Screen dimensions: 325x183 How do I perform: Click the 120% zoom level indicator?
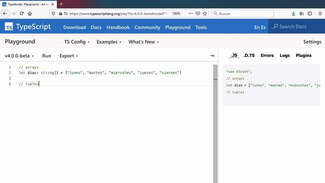pyautogui.click(x=176, y=14)
